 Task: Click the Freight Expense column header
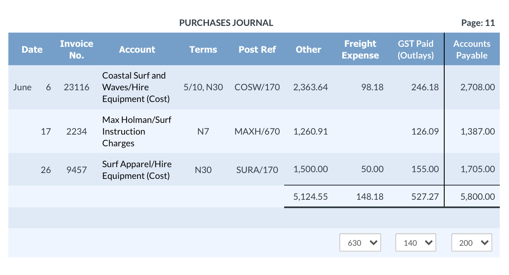pos(360,49)
